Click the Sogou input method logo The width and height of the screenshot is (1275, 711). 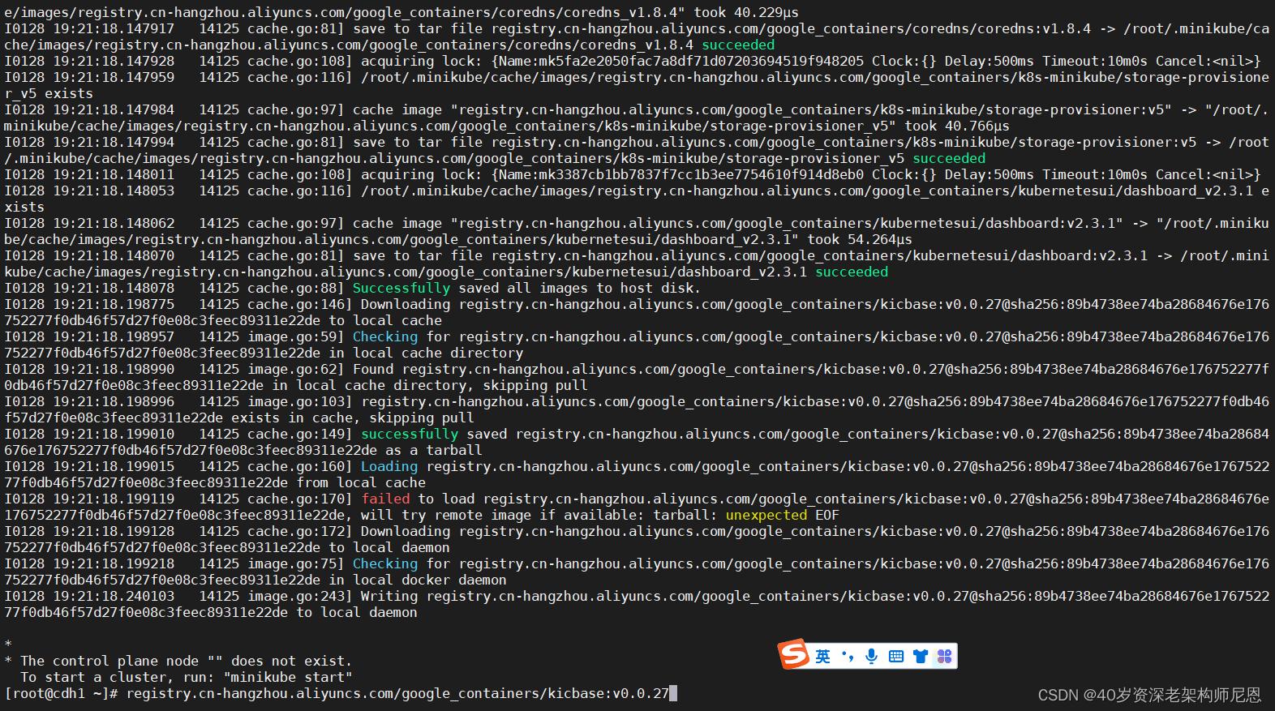(793, 654)
